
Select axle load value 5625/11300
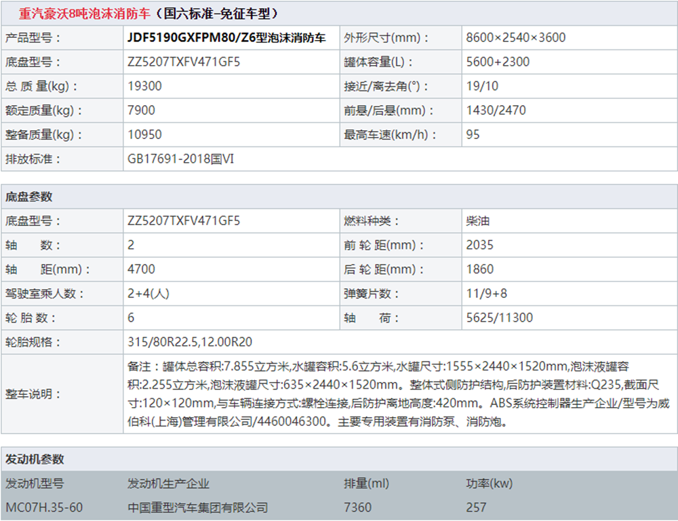point(500,317)
